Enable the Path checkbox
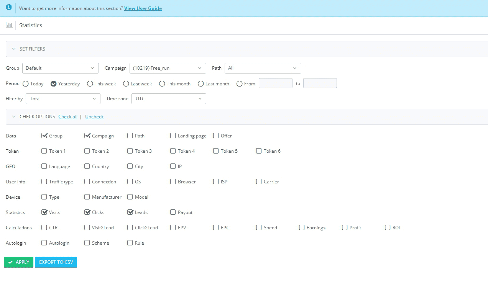 pos(130,136)
